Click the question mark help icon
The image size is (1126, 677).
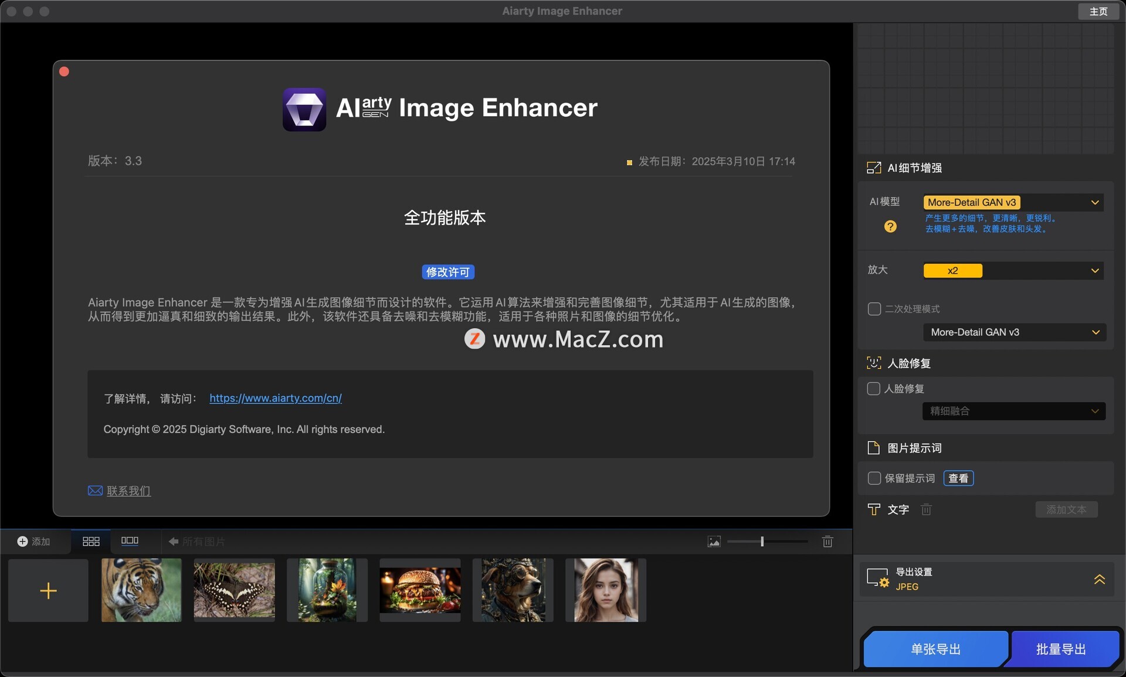point(890,226)
